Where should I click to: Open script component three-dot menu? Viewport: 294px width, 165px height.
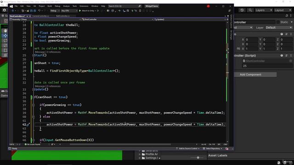coord(291,55)
